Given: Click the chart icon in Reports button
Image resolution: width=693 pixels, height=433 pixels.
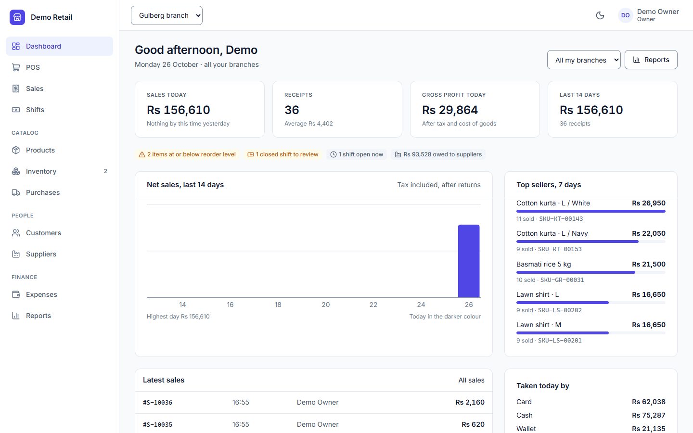Looking at the screenshot, I should 637,60.
